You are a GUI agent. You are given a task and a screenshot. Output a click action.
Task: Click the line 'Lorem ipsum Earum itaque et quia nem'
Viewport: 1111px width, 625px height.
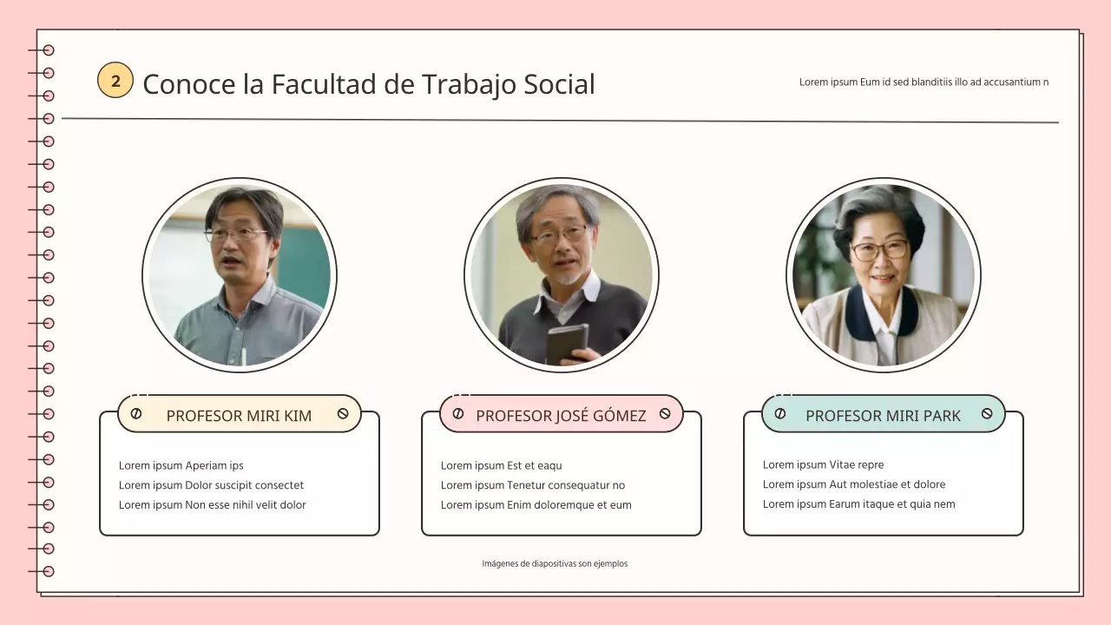(858, 504)
